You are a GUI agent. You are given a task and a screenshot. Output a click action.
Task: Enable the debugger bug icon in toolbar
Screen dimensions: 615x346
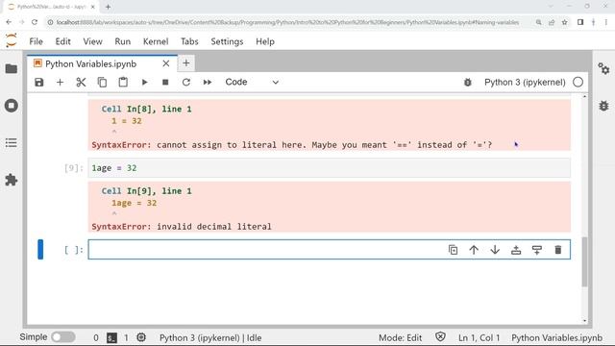(x=468, y=82)
